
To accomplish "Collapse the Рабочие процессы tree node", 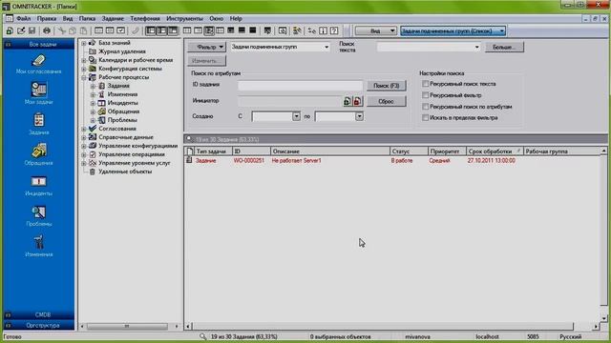I will coord(84,77).
